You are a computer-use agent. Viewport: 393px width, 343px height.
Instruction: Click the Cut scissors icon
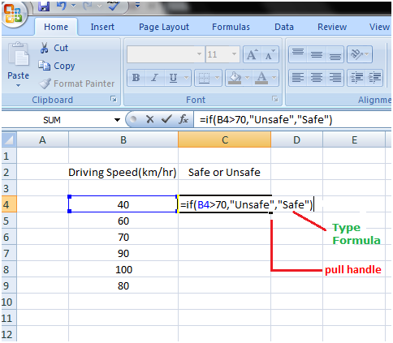(44, 48)
